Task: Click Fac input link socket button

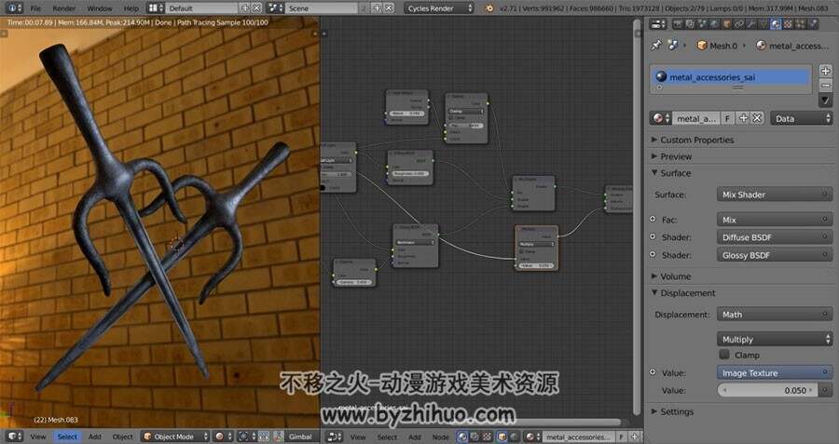Action: [653, 219]
